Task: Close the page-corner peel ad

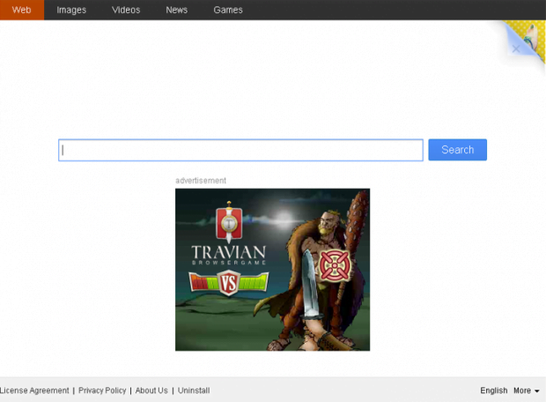Action: [516, 48]
